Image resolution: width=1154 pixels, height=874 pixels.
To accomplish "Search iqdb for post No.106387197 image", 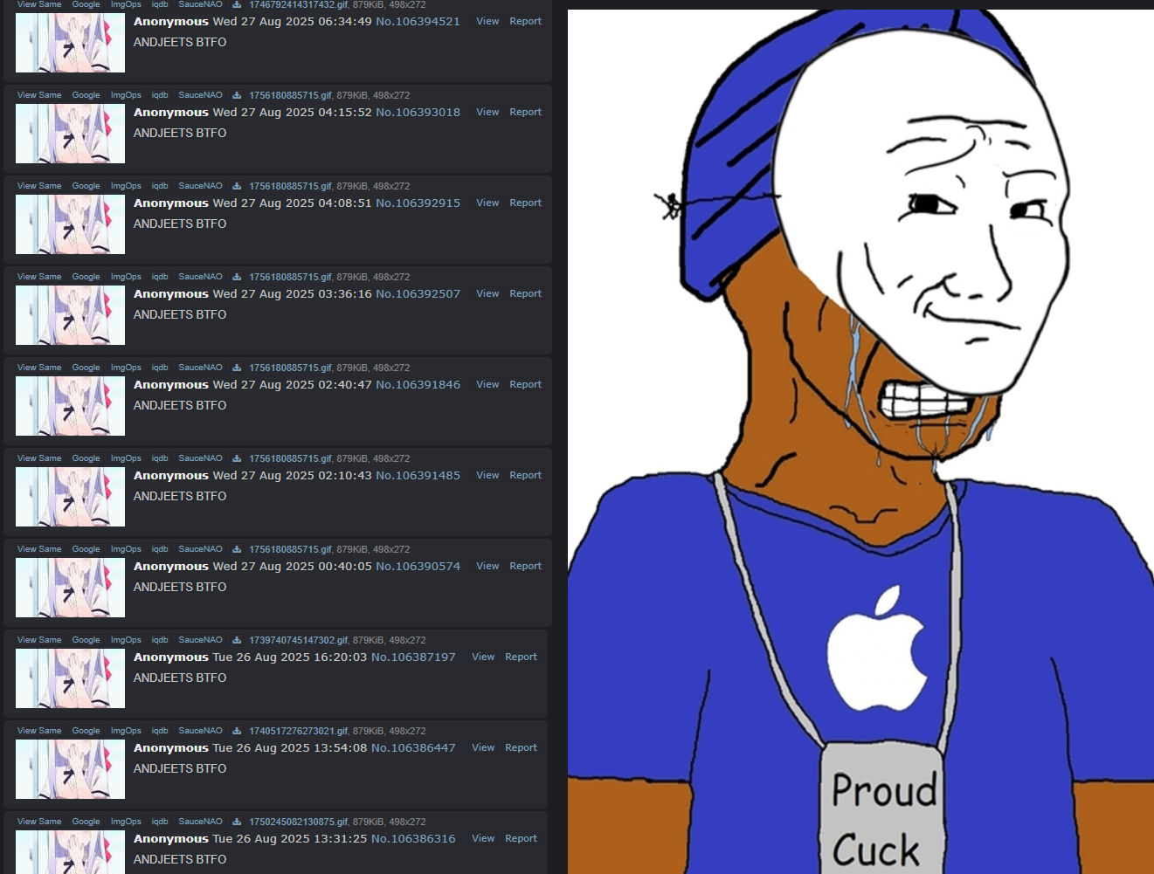I will [x=160, y=640].
